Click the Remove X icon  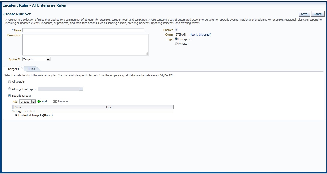point(55,102)
